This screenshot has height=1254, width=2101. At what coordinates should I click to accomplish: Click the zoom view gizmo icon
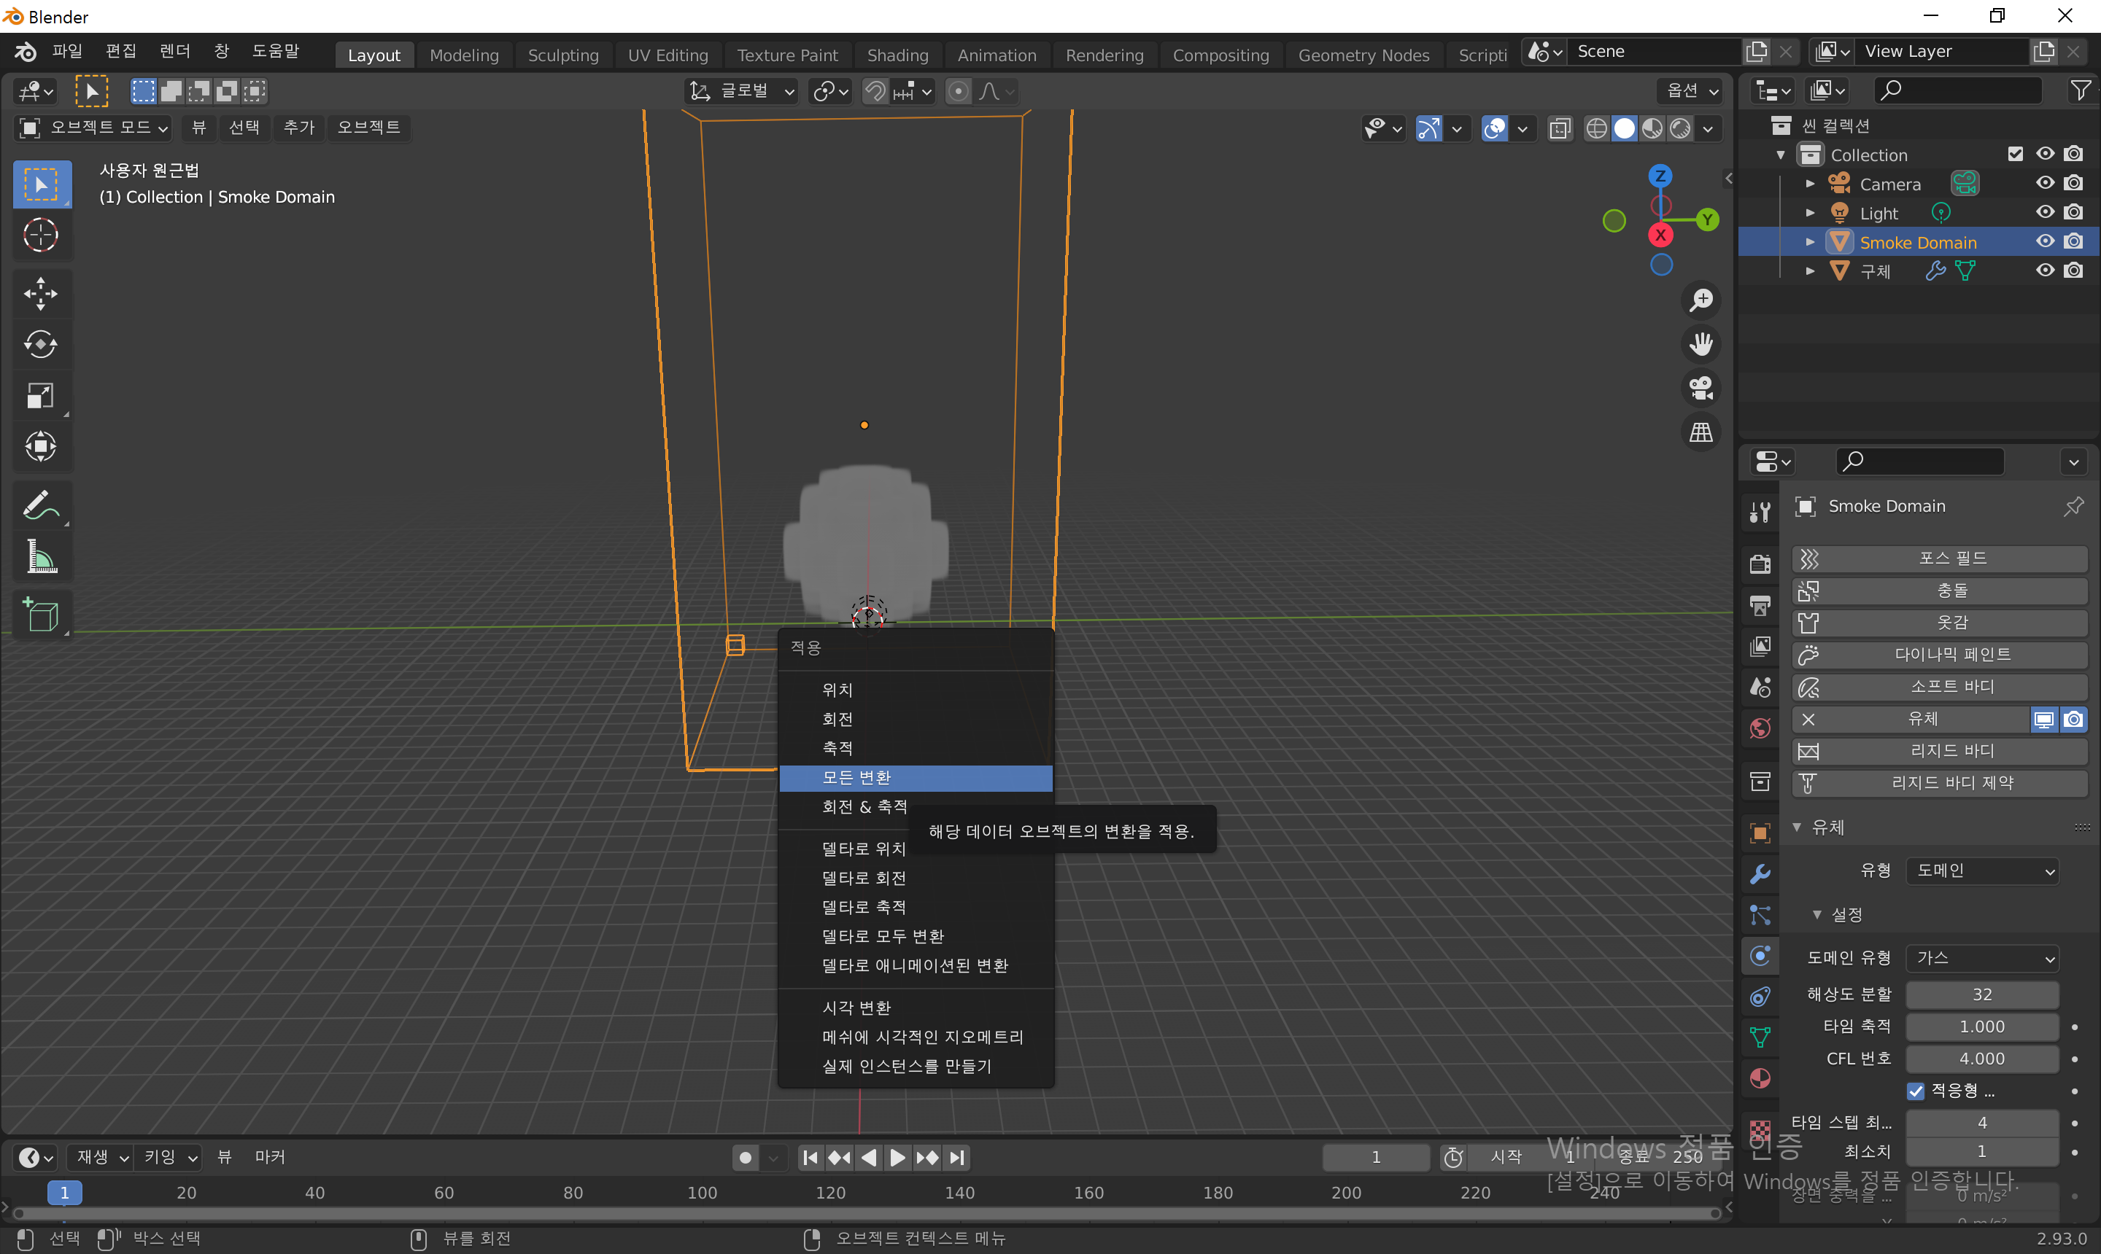coord(1700,300)
